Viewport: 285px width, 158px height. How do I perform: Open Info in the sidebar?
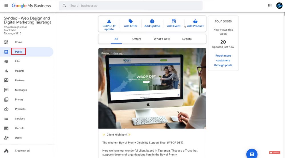17,61
